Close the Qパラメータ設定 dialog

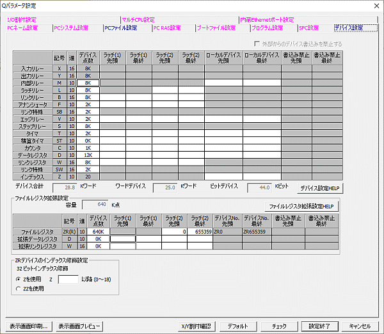coord(377,6)
